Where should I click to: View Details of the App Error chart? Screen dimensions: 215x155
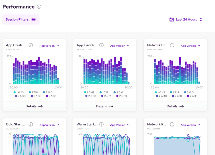105,106
